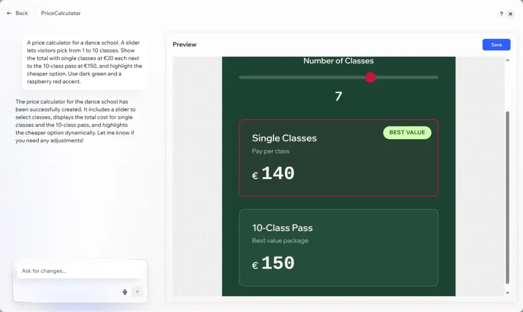Select the 10-Class Pass card title
Image resolution: width=523 pixels, height=312 pixels.
point(282,228)
